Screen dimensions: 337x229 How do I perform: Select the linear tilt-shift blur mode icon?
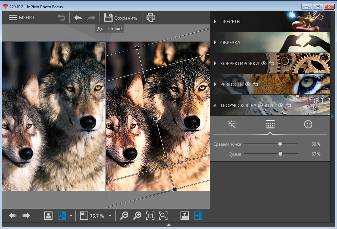tap(270, 124)
